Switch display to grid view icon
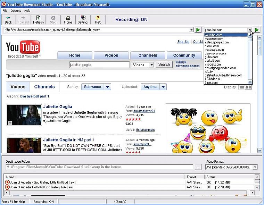This screenshot has width=264, height=205. coord(248,87)
